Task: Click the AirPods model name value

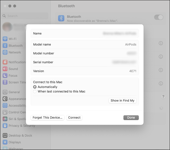Action: coord(131,44)
